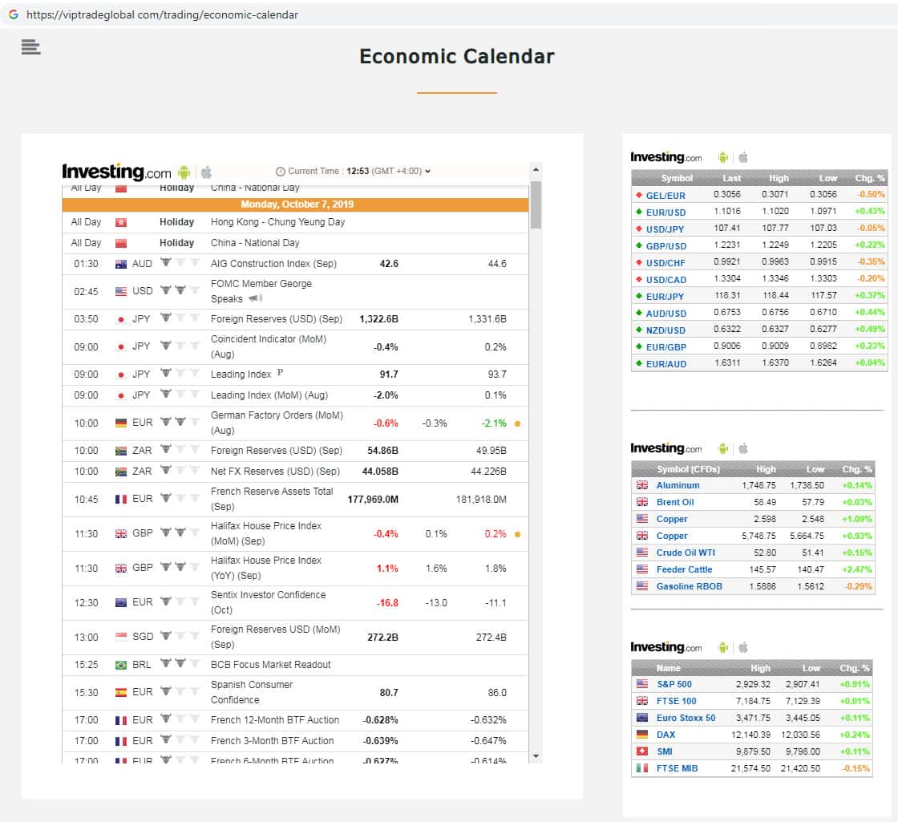Open the Gasoline RBOB link
898x822 pixels.
(x=689, y=586)
